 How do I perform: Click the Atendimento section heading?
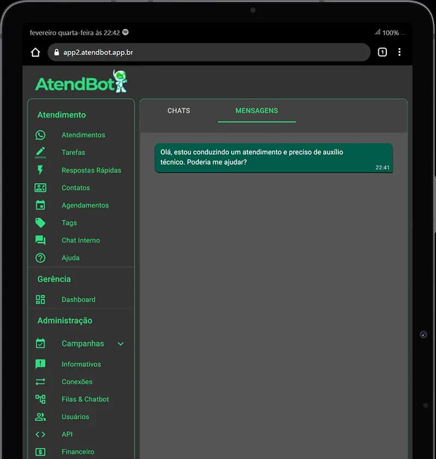coord(62,115)
